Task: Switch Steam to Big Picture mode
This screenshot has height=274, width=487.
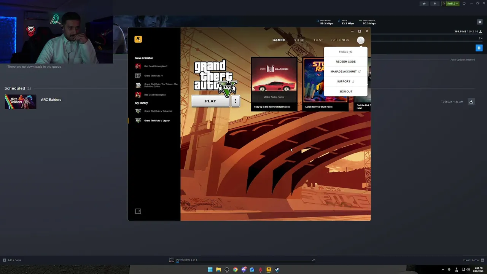Action: click(x=464, y=3)
